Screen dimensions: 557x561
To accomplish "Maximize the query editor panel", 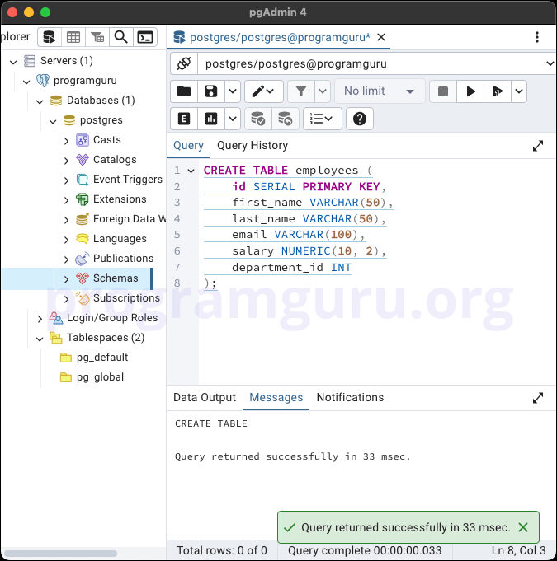I will click(538, 146).
